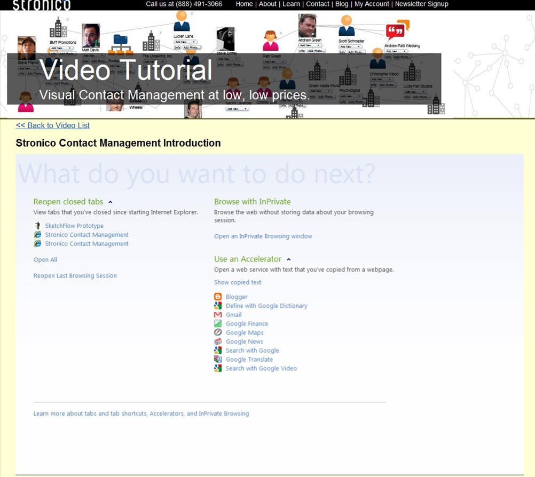Open an InPrivate Browsing window
The height and width of the screenshot is (477, 535).
tap(263, 236)
